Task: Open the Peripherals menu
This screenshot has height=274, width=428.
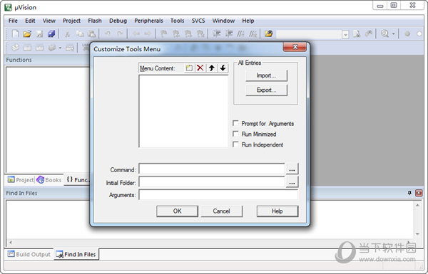Action: coord(148,21)
